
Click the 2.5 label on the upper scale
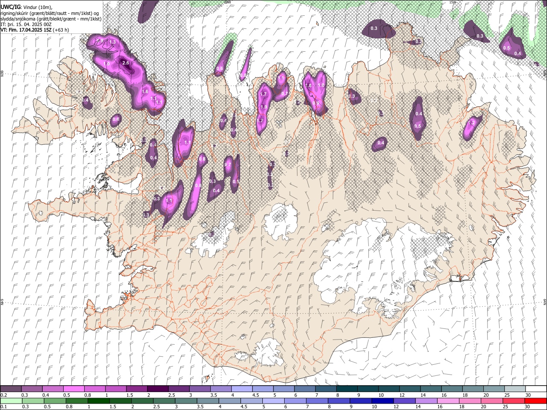[x=171, y=395]
